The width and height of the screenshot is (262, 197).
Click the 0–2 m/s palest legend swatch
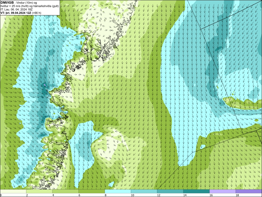click(x=13, y=191)
